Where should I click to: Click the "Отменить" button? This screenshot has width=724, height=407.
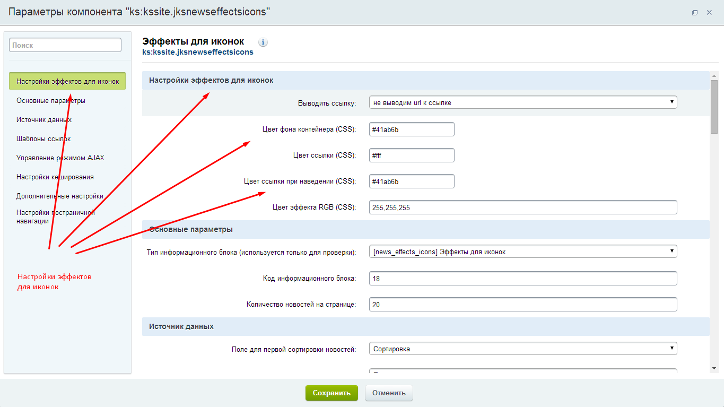(x=388, y=393)
